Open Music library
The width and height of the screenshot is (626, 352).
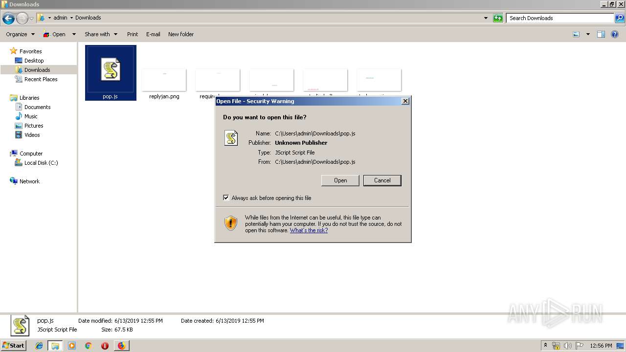tap(31, 116)
